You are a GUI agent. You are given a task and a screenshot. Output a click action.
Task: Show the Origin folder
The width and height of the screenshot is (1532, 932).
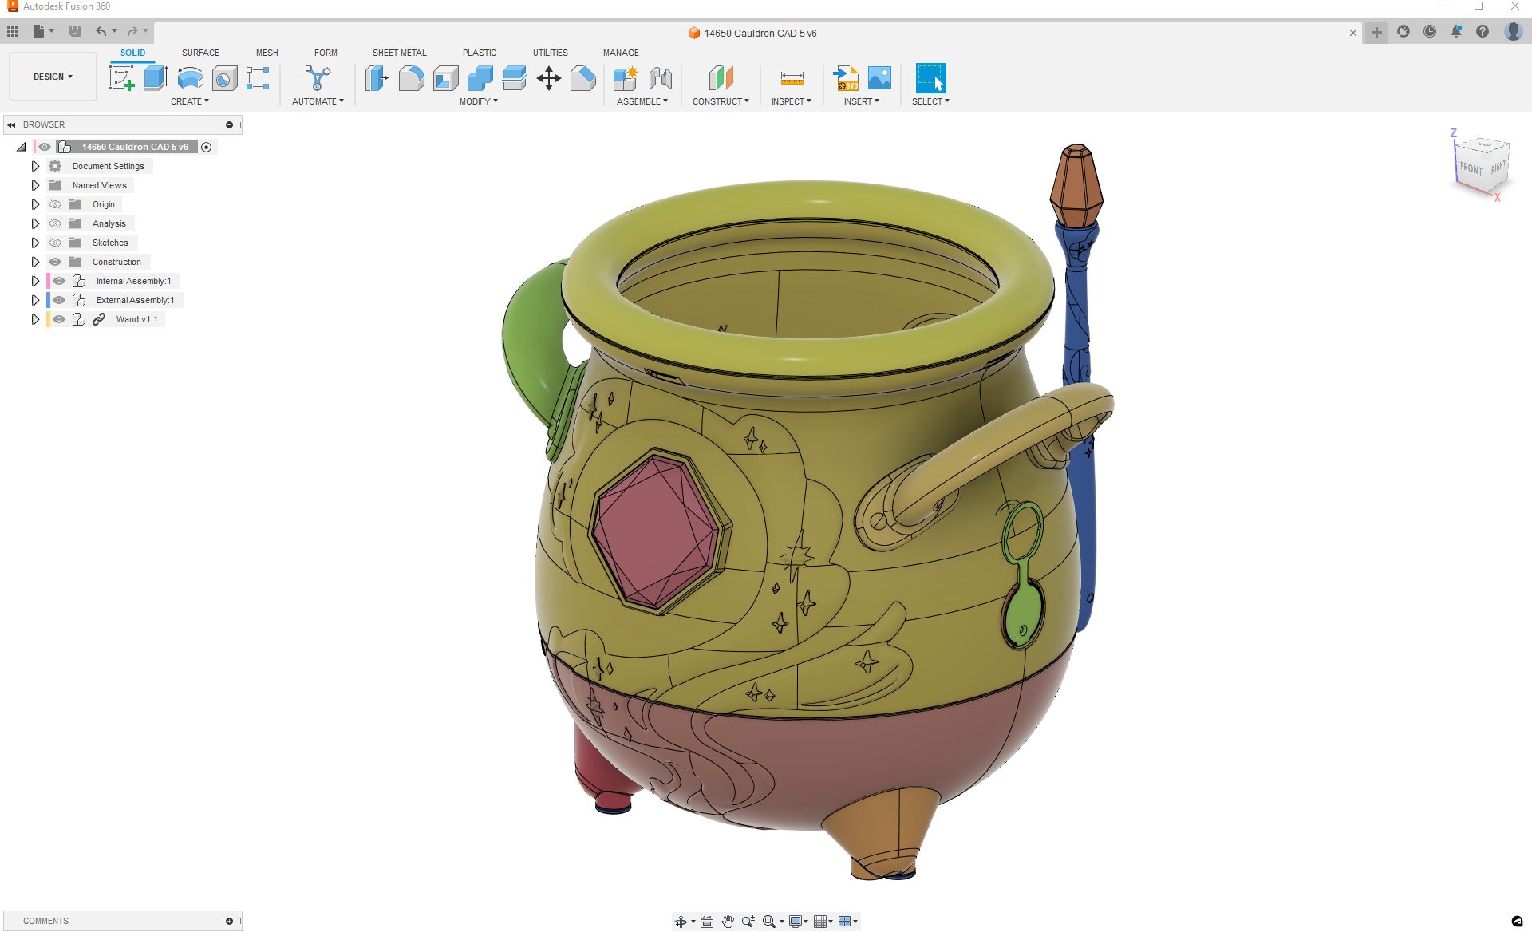(55, 204)
